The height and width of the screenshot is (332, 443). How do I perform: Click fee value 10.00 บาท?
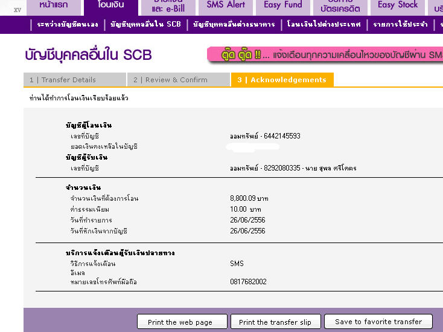[x=245, y=209]
